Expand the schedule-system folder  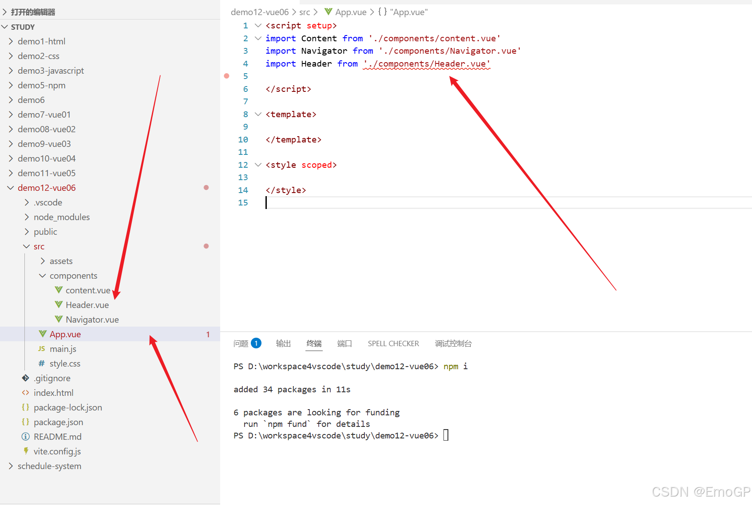pos(11,466)
